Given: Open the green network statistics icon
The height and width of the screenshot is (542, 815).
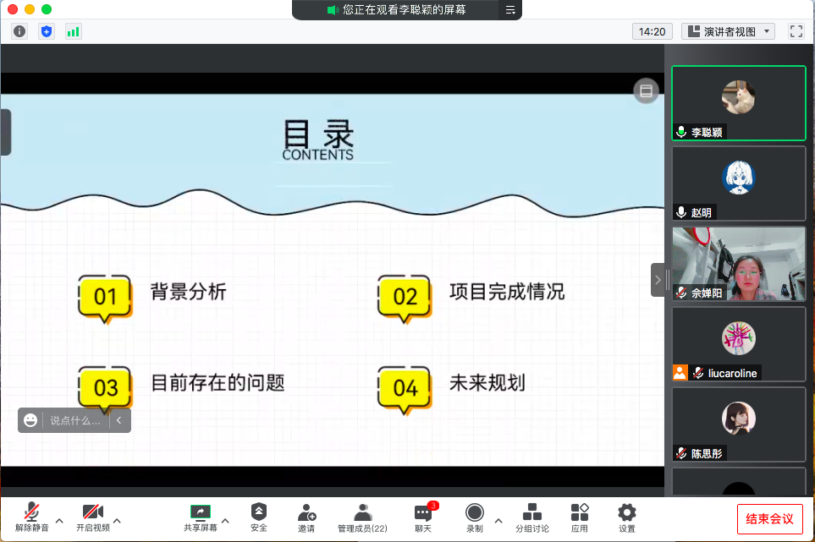Looking at the screenshot, I should pos(73,31).
